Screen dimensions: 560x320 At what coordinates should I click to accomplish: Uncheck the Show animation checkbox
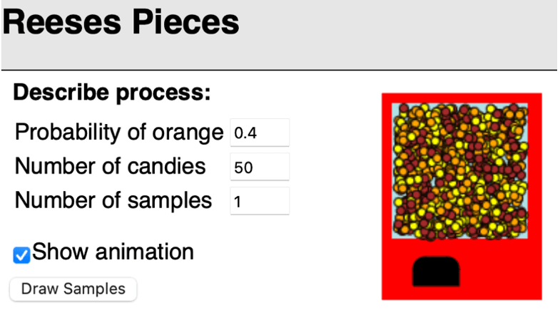pyautogui.click(x=22, y=254)
